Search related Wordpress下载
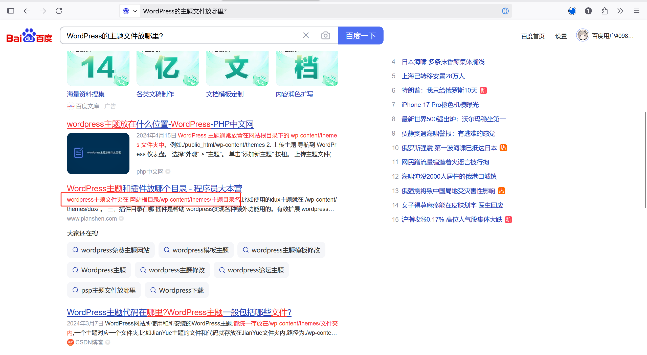The height and width of the screenshot is (355, 647). pyautogui.click(x=177, y=290)
